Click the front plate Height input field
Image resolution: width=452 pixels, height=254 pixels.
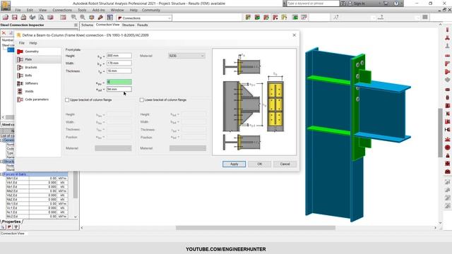coord(119,56)
